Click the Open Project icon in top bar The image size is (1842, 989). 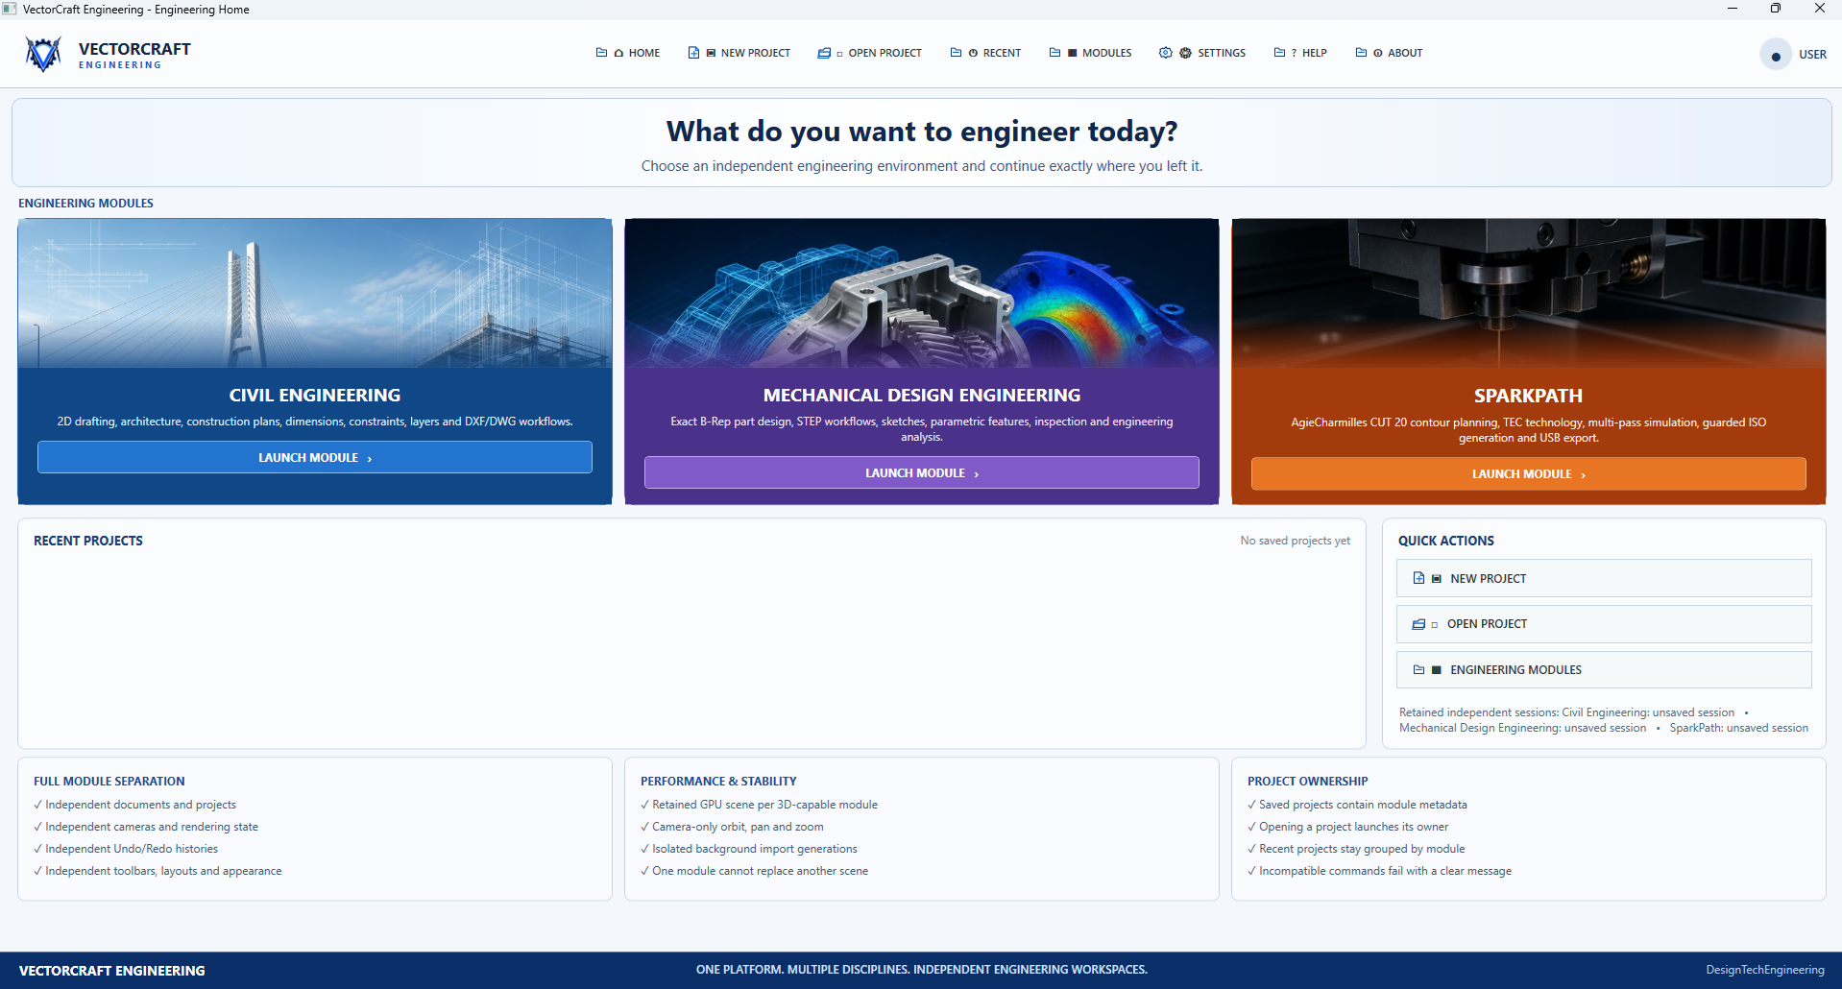coord(824,53)
